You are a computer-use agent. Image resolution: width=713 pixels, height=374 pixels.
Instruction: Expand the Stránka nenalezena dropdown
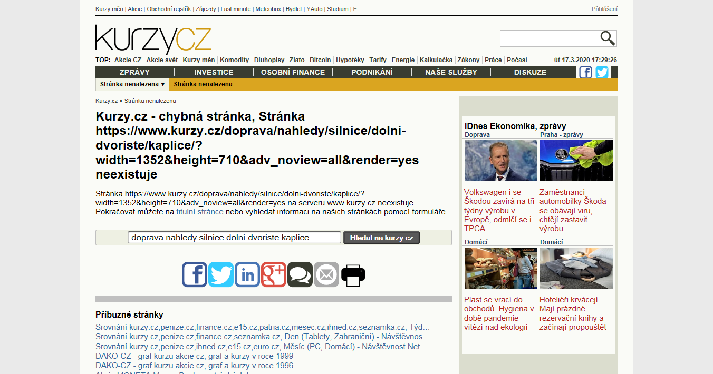133,84
